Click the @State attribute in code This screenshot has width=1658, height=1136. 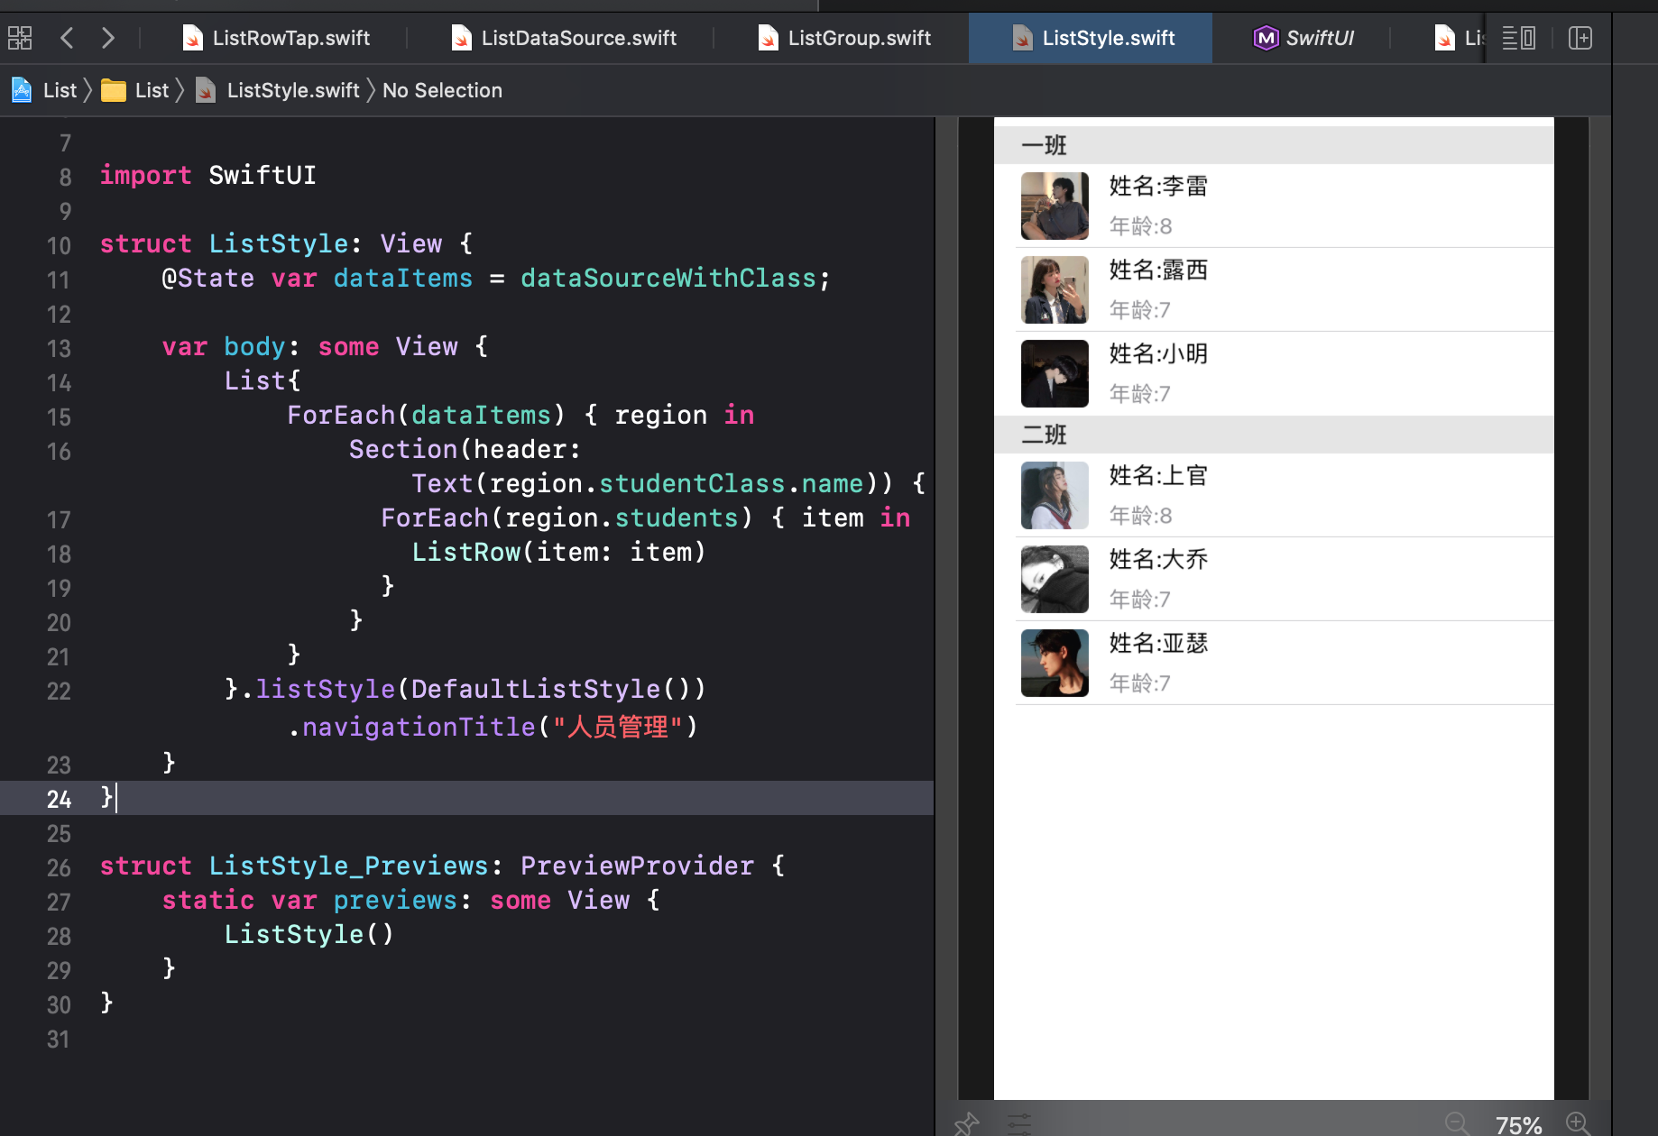(x=207, y=278)
